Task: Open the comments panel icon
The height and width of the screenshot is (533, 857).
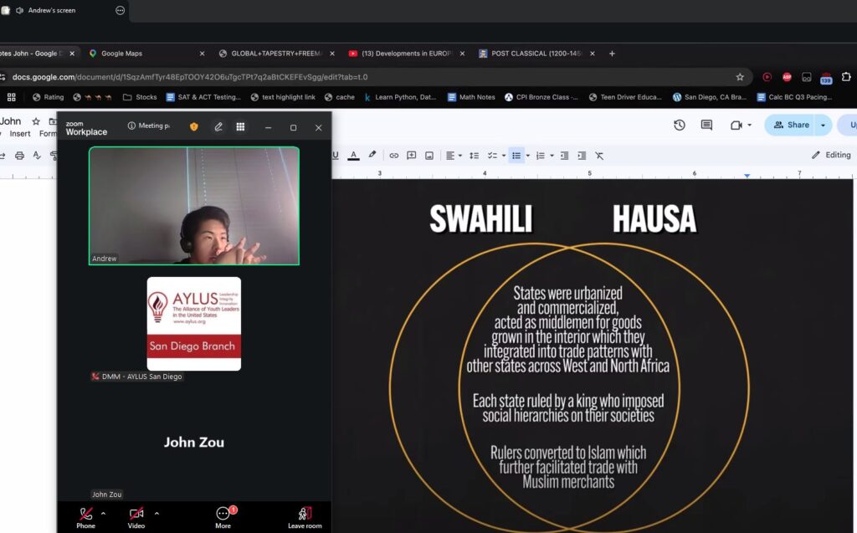Action: (x=706, y=125)
